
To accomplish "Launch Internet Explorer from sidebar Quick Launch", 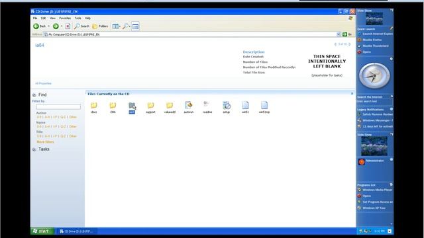I will (375, 34).
